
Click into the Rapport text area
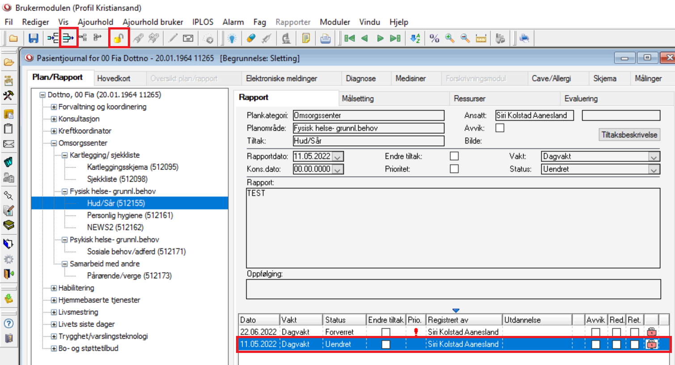click(x=453, y=228)
